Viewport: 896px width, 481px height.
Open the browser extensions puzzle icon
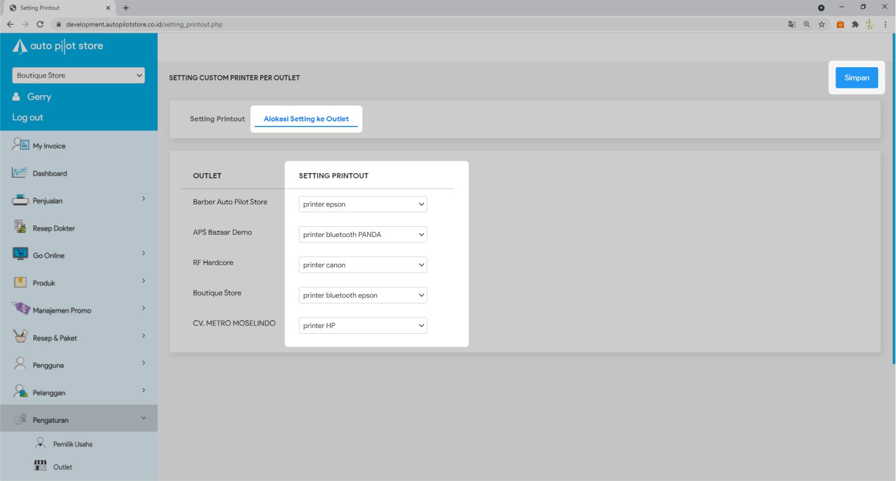click(855, 25)
